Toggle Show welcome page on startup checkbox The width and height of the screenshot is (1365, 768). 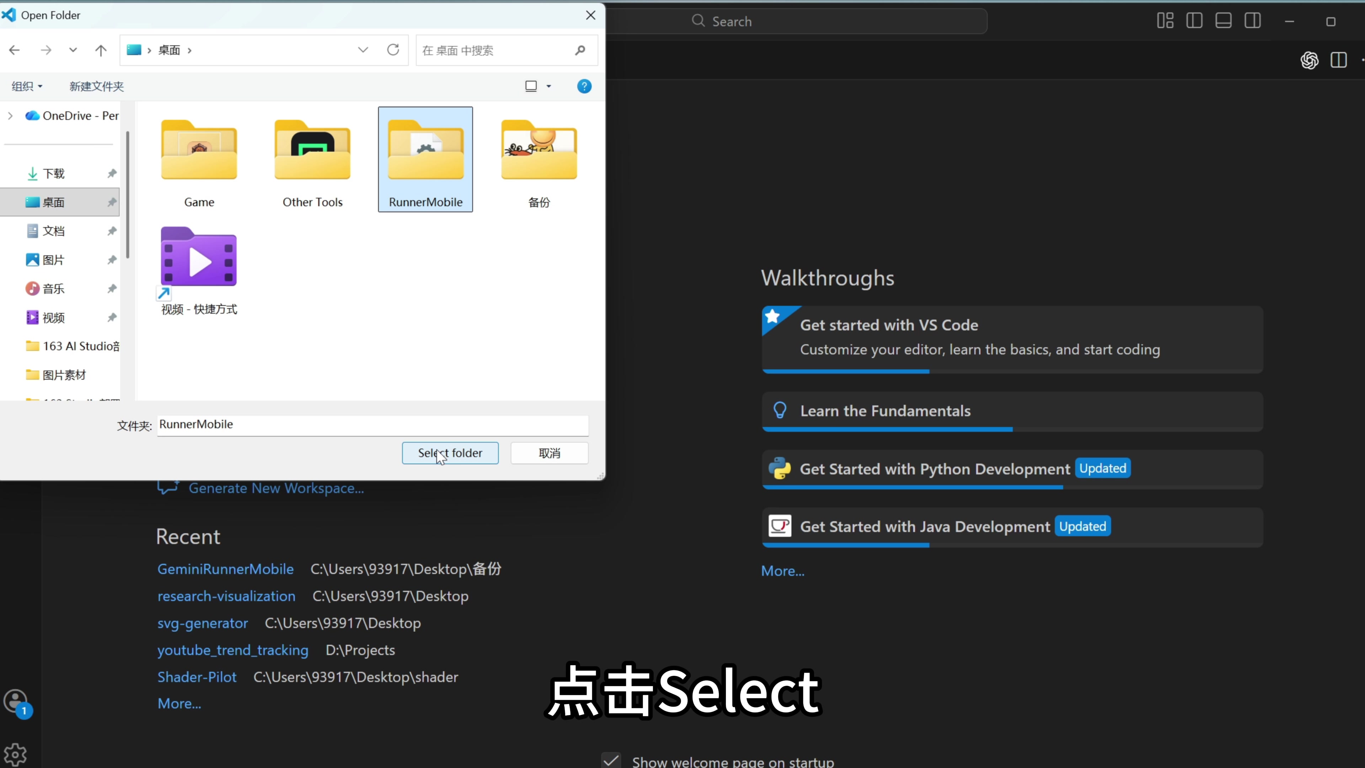611,760
